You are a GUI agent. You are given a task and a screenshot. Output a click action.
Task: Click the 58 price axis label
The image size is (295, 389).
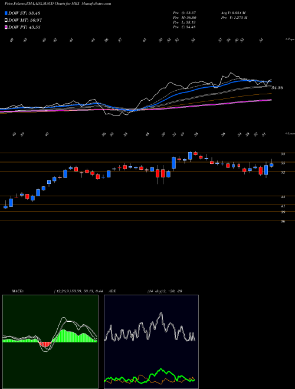tap(283, 154)
